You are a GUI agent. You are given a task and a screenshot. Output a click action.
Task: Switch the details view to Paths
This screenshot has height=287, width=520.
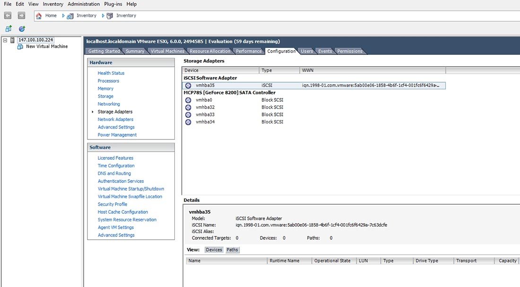(x=232, y=250)
